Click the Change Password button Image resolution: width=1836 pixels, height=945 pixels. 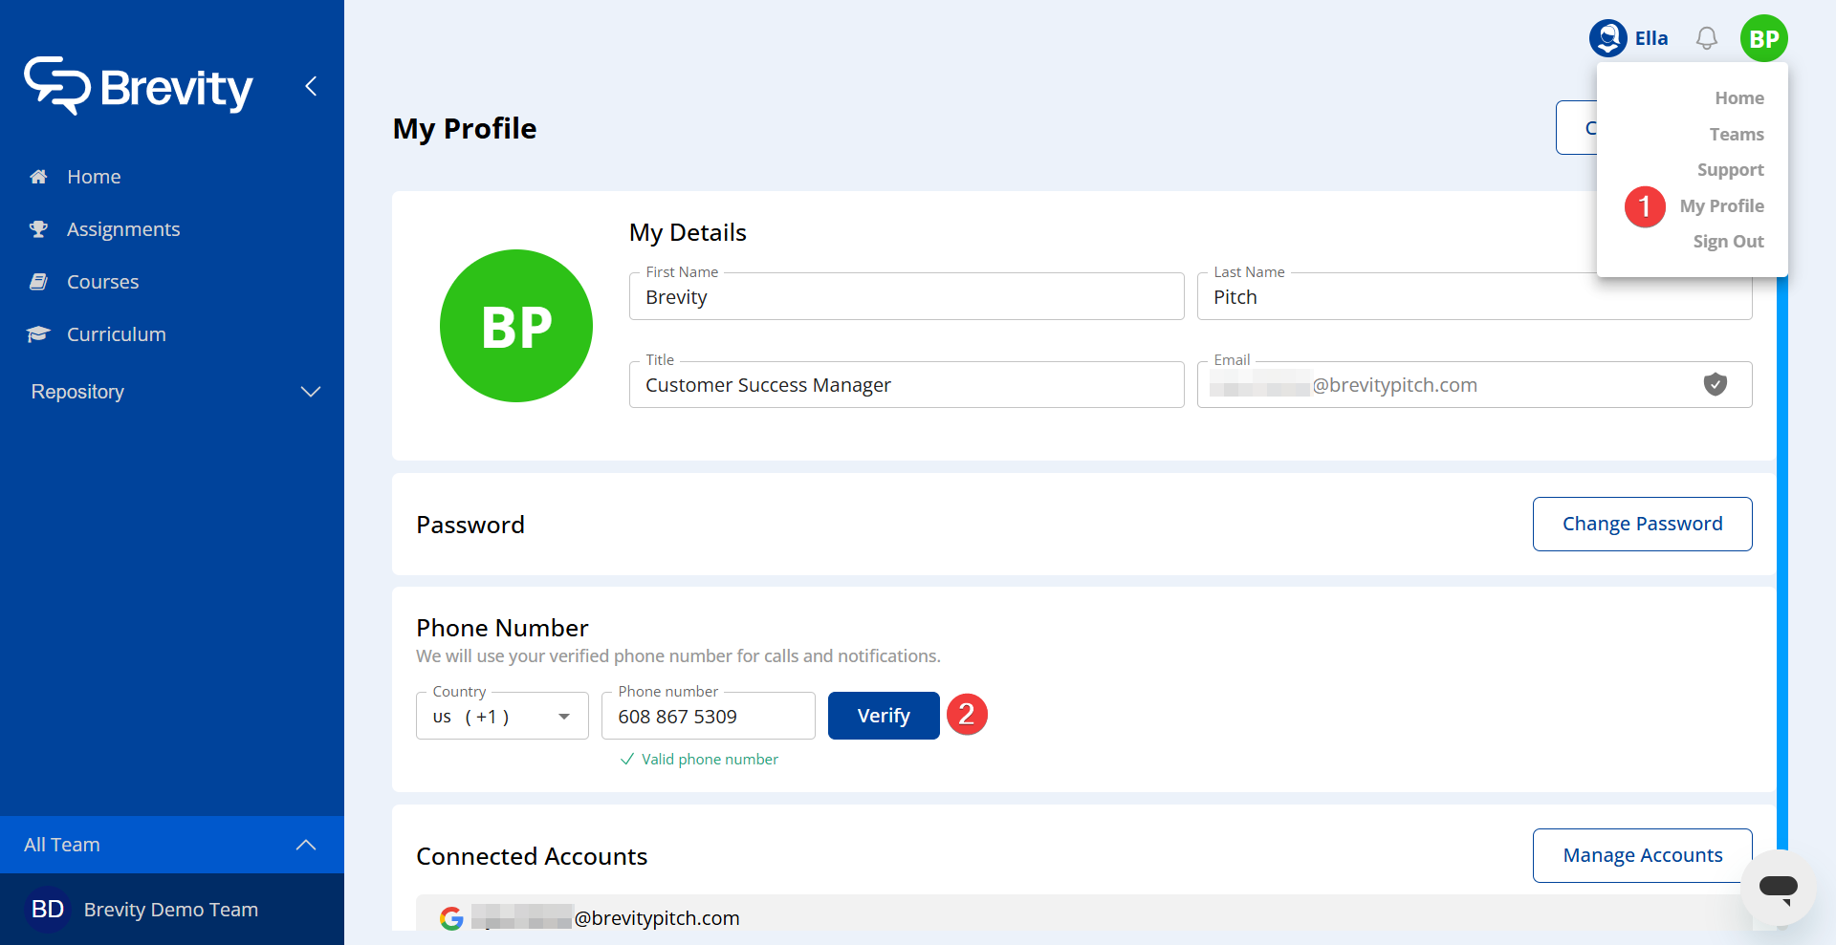coord(1643,524)
